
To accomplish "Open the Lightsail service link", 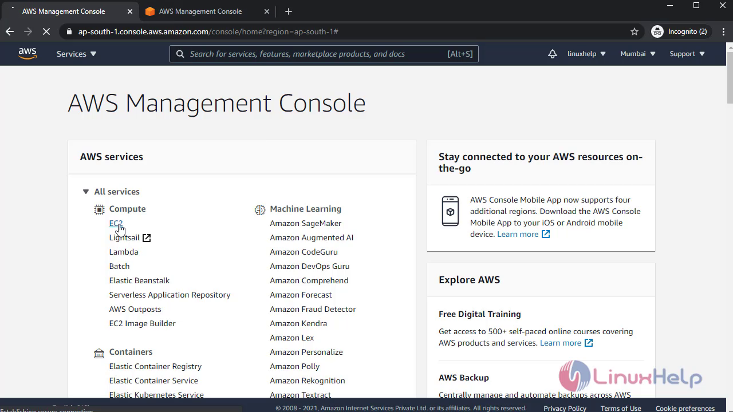I will (x=124, y=237).
